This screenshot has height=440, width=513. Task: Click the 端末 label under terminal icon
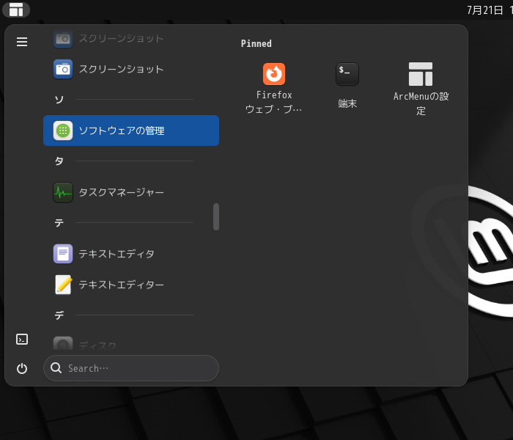pyautogui.click(x=347, y=103)
